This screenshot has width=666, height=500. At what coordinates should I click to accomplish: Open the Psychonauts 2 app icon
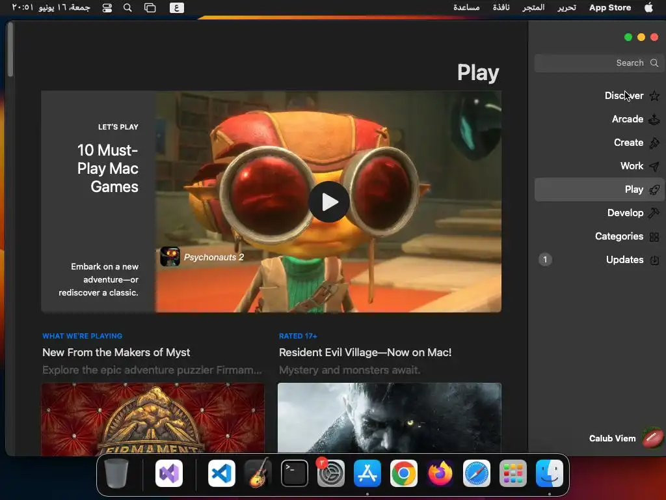coord(170,257)
